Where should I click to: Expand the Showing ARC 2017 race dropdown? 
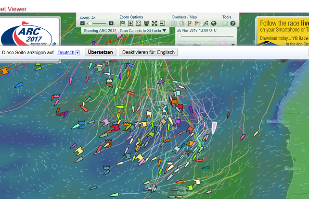pos(125,30)
